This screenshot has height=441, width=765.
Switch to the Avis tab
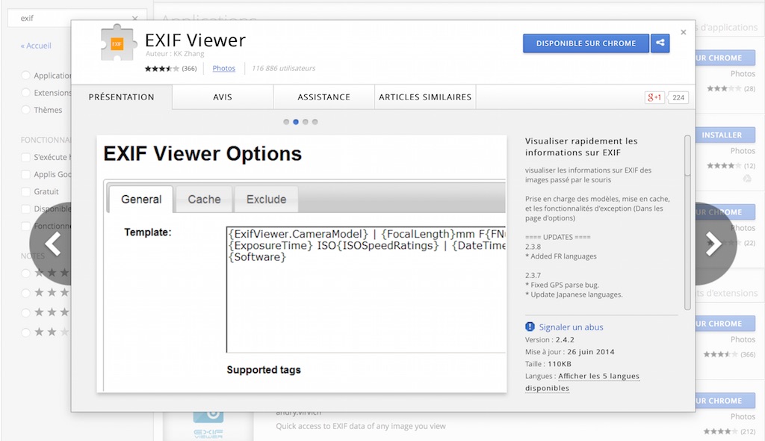[x=223, y=96]
